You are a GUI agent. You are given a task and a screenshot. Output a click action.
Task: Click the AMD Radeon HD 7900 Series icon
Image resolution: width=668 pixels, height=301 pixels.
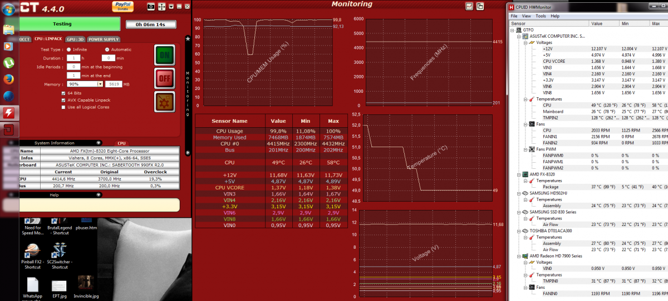click(x=525, y=256)
